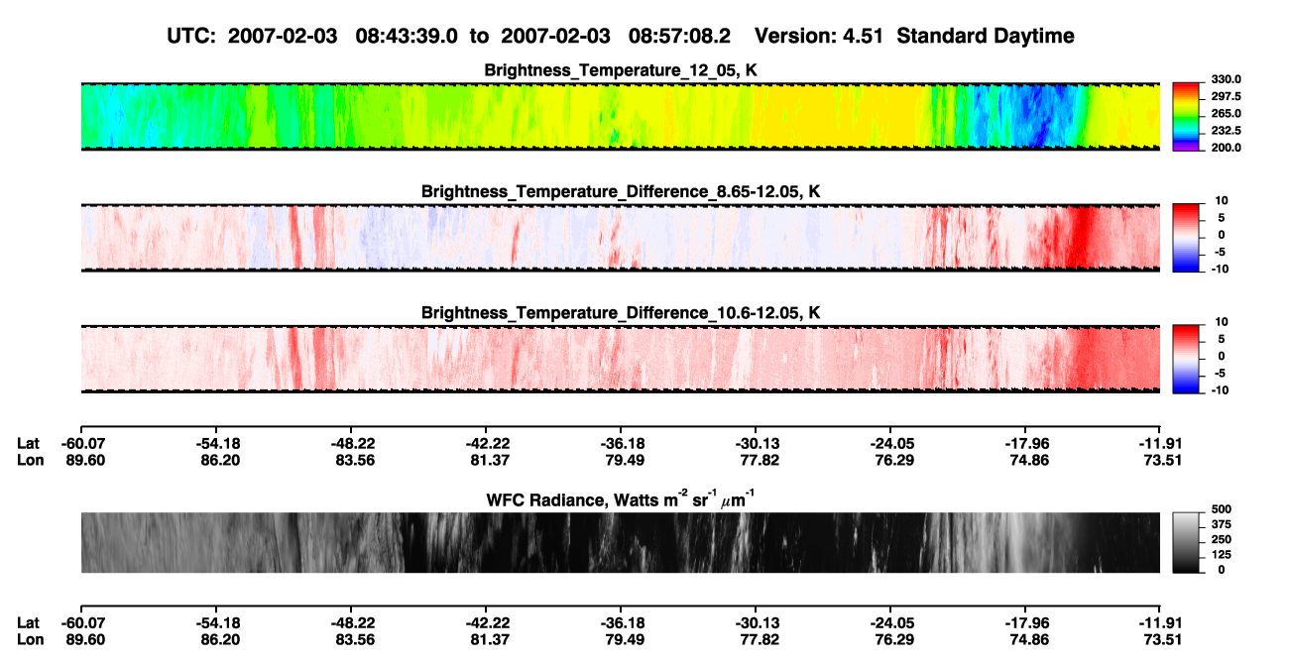Click the 125 label on the WFC colorbar
1289x661 pixels.
tap(1222, 554)
